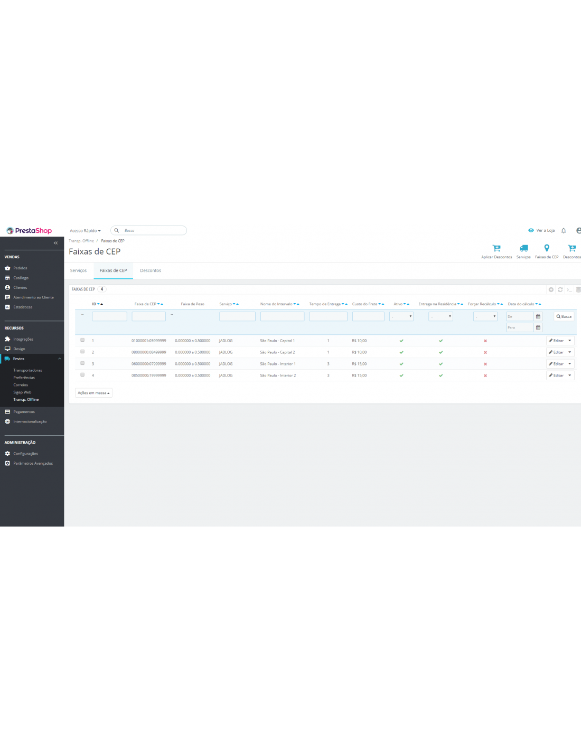
Task: Open the calendar for the De date field
Action: coord(538,316)
